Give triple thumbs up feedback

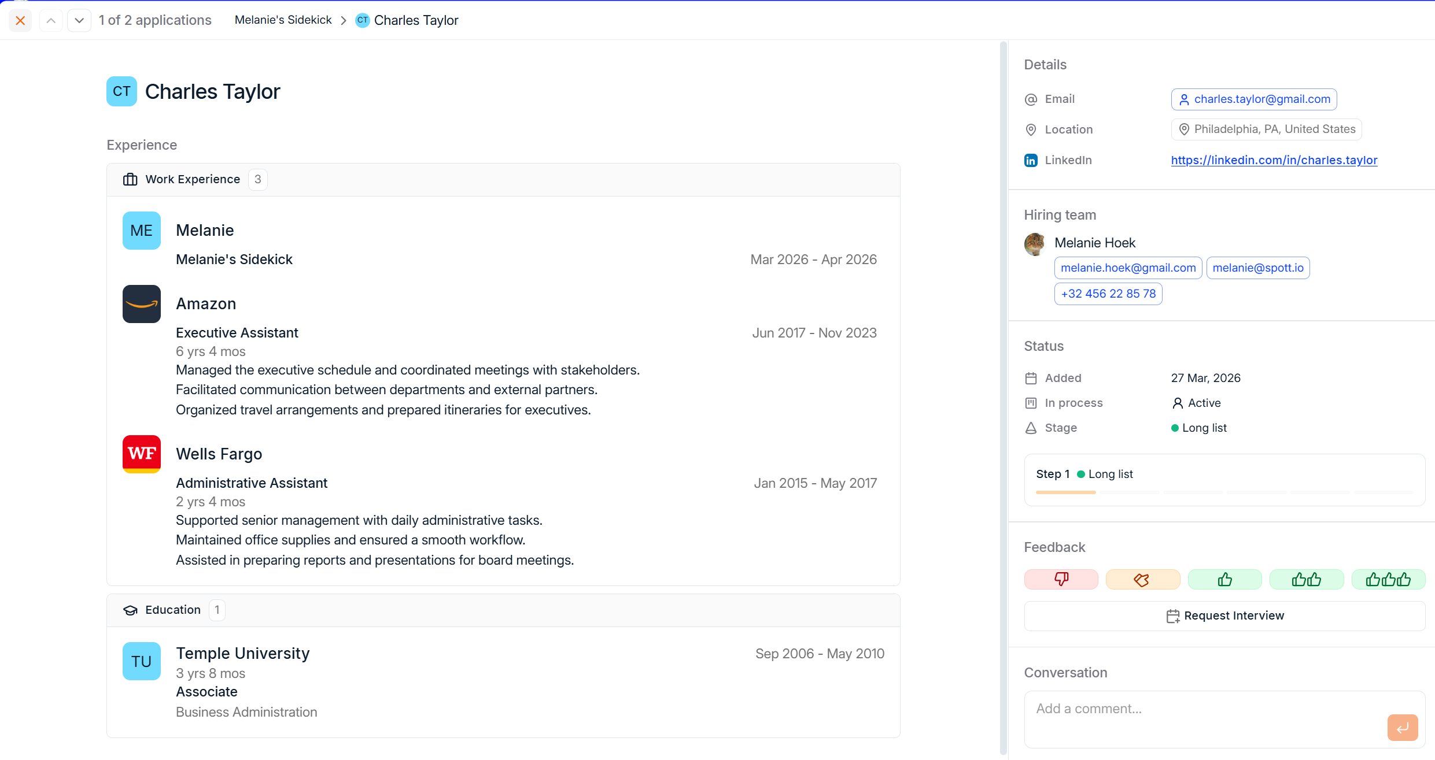[x=1388, y=579]
